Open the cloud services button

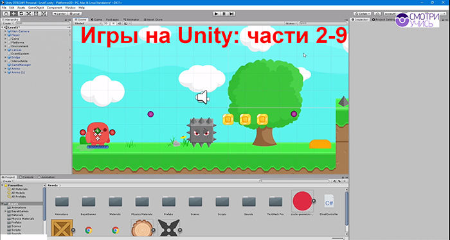pos(377,13)
